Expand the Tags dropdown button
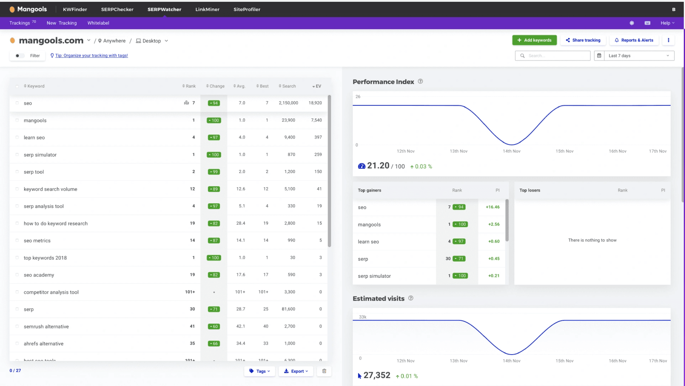This screenshot has width=685, height=386. (x=259, y=371)
